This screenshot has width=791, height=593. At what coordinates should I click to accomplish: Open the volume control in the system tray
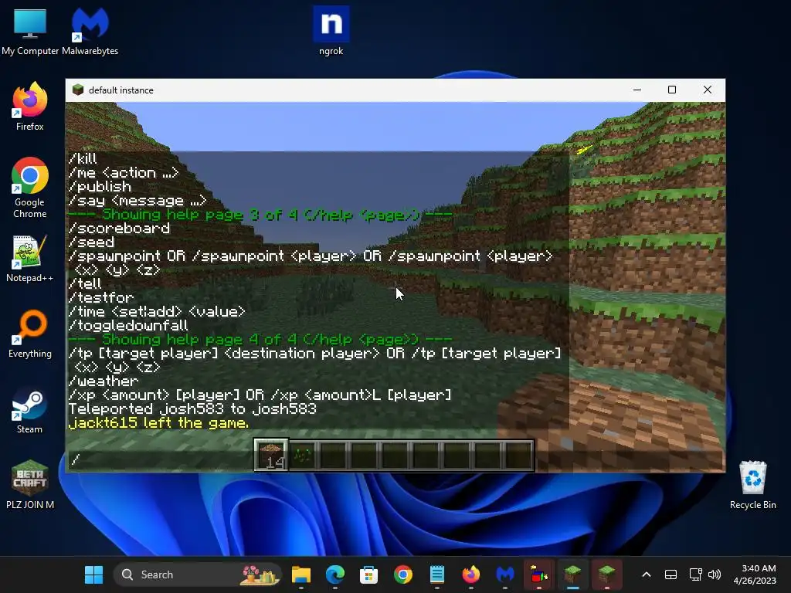tap(715, 574)
